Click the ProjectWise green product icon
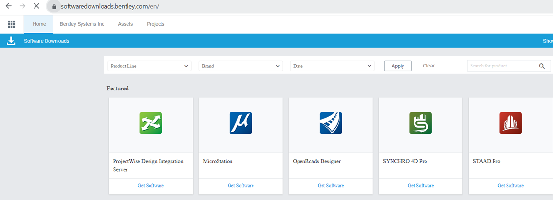Viewport: 553px width, 200px height. coord(150,123)
